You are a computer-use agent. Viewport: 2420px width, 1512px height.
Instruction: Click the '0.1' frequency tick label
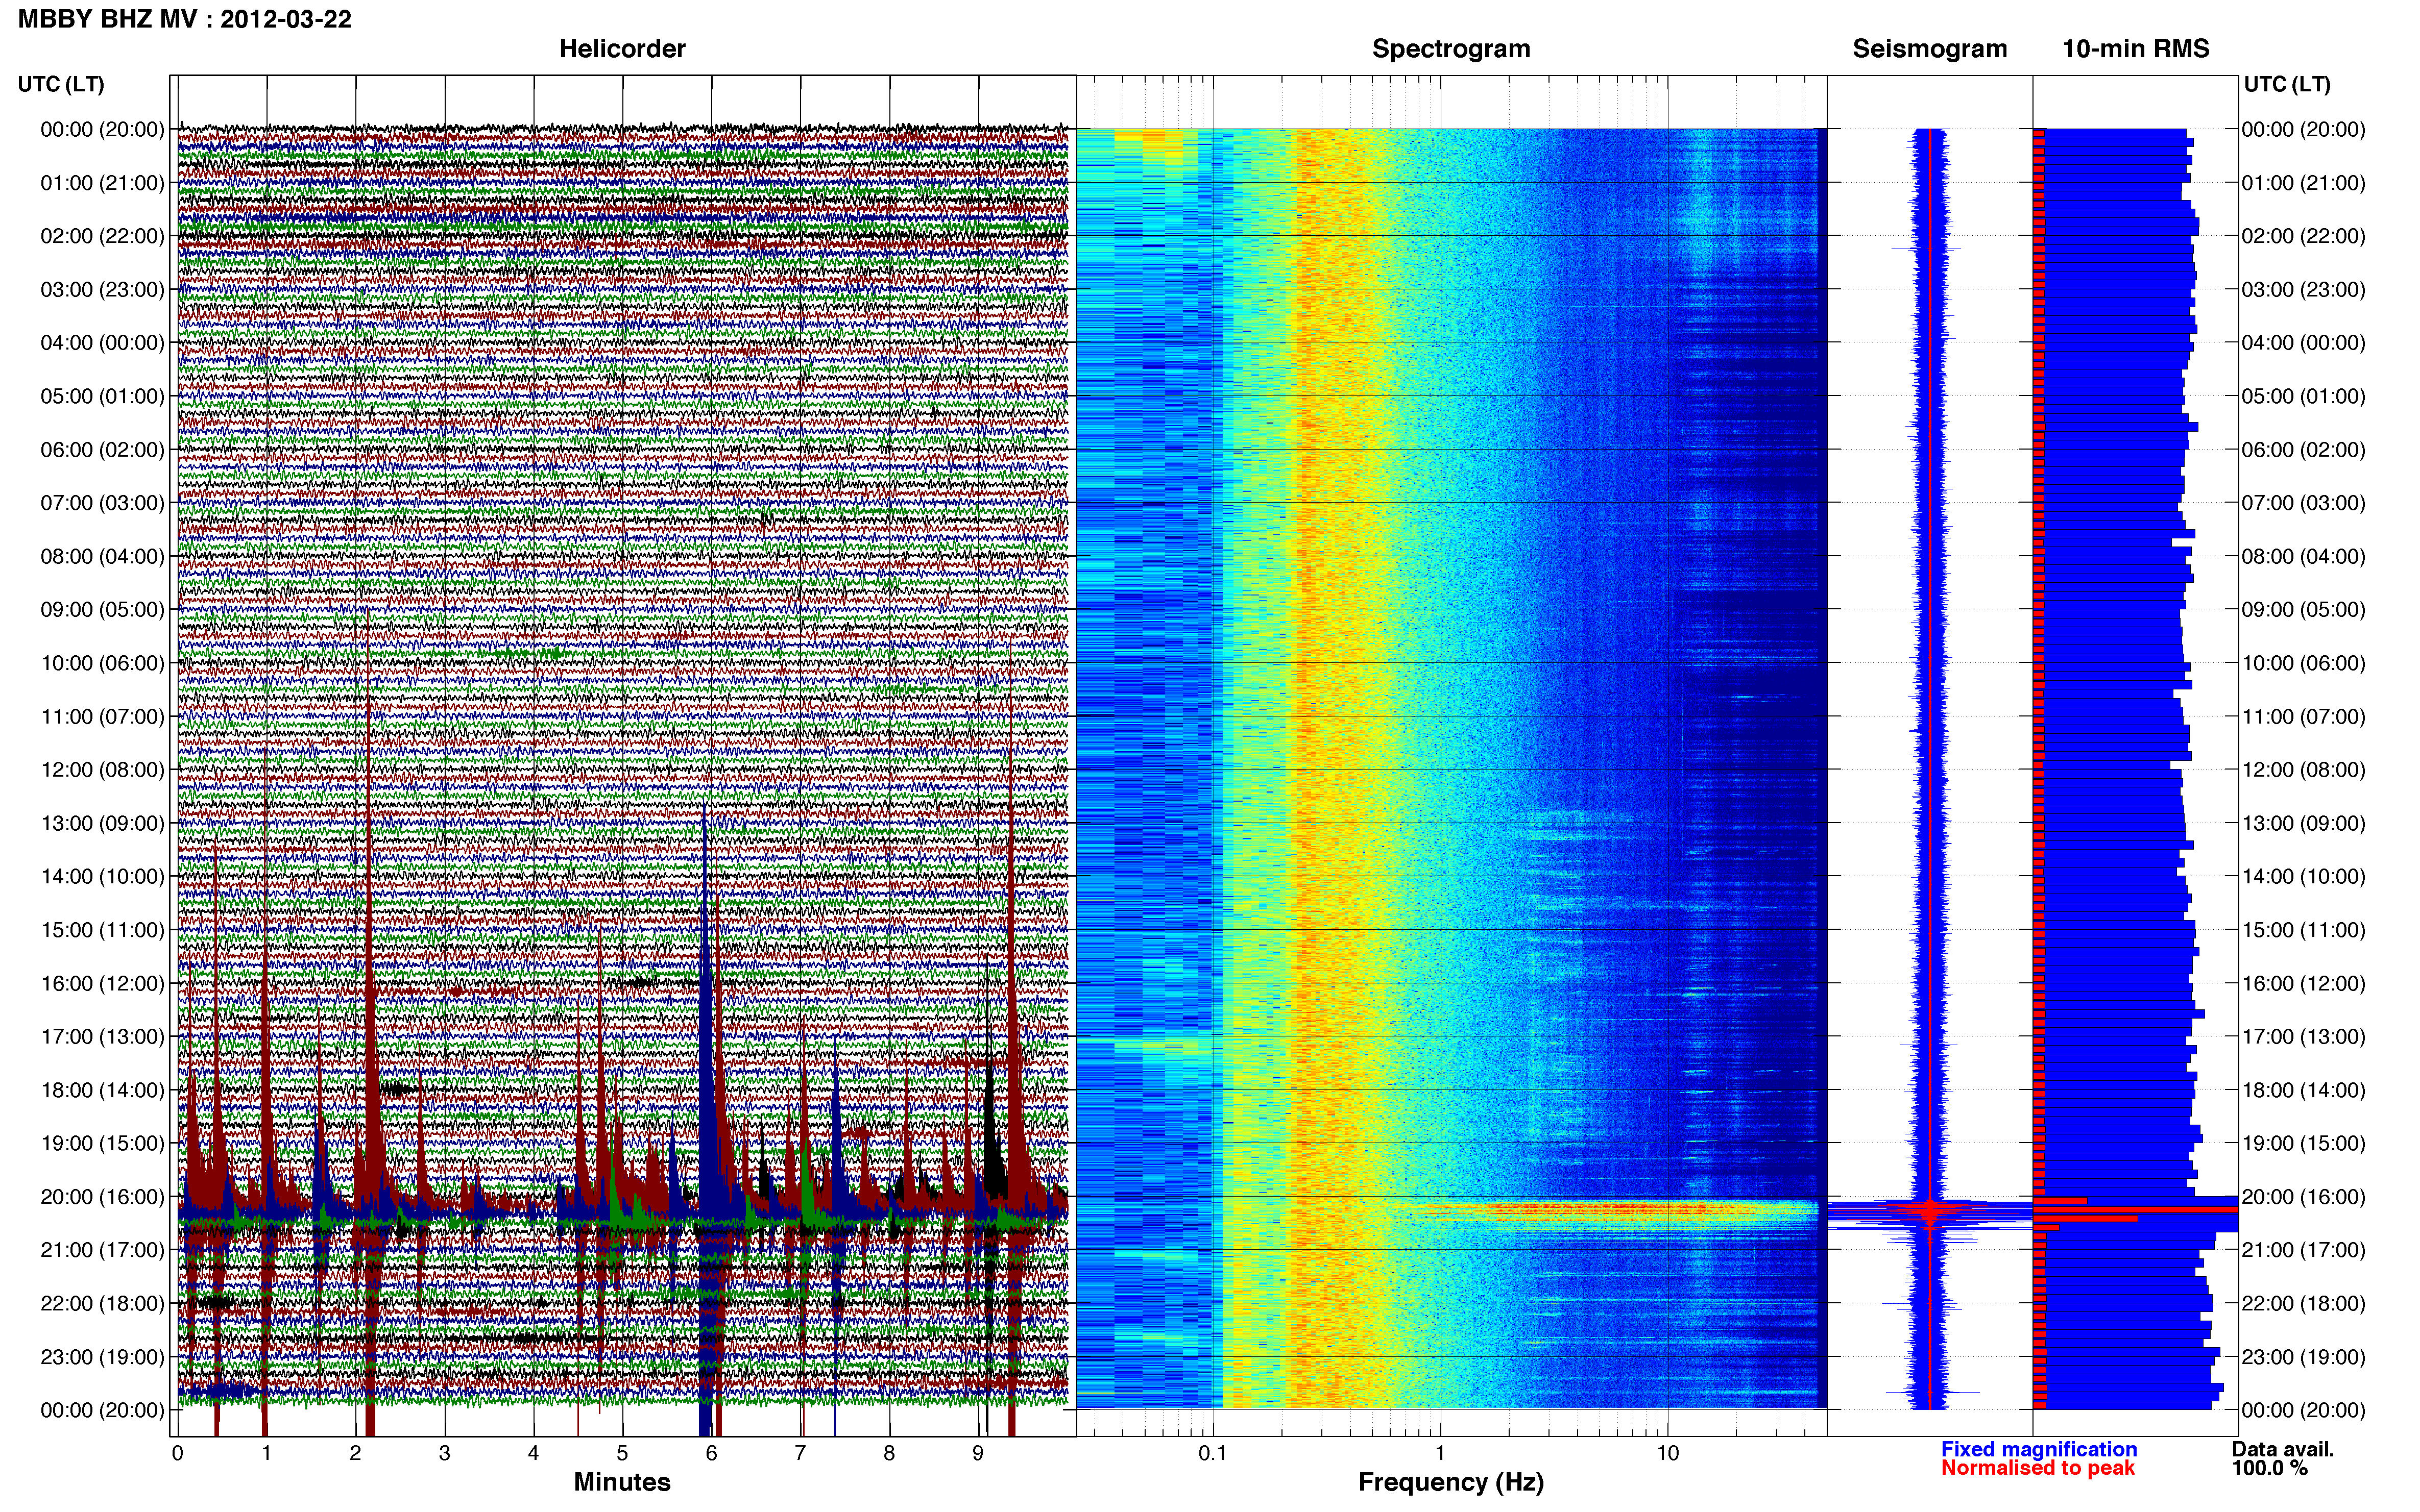click(1213, 1453)
